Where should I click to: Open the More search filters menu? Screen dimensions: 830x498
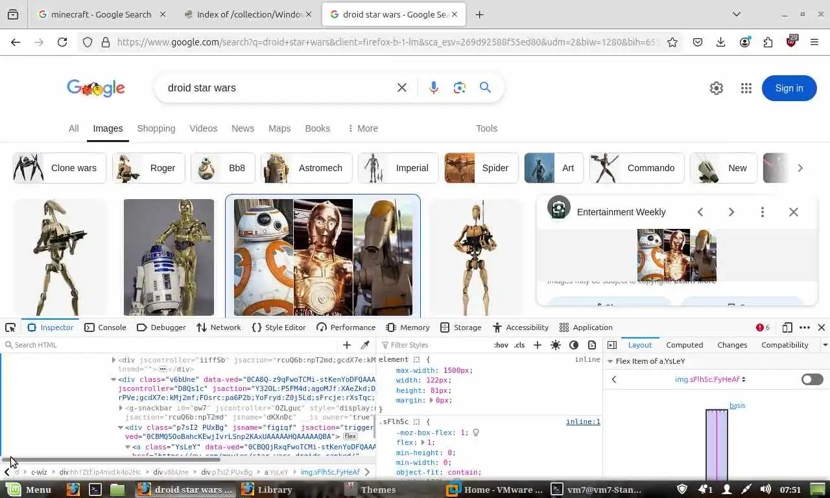362,128
